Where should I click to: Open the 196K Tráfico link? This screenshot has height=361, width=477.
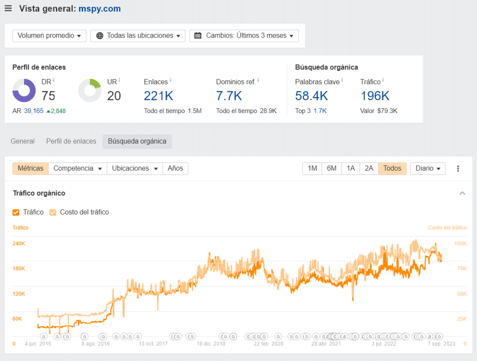[375, 96]
